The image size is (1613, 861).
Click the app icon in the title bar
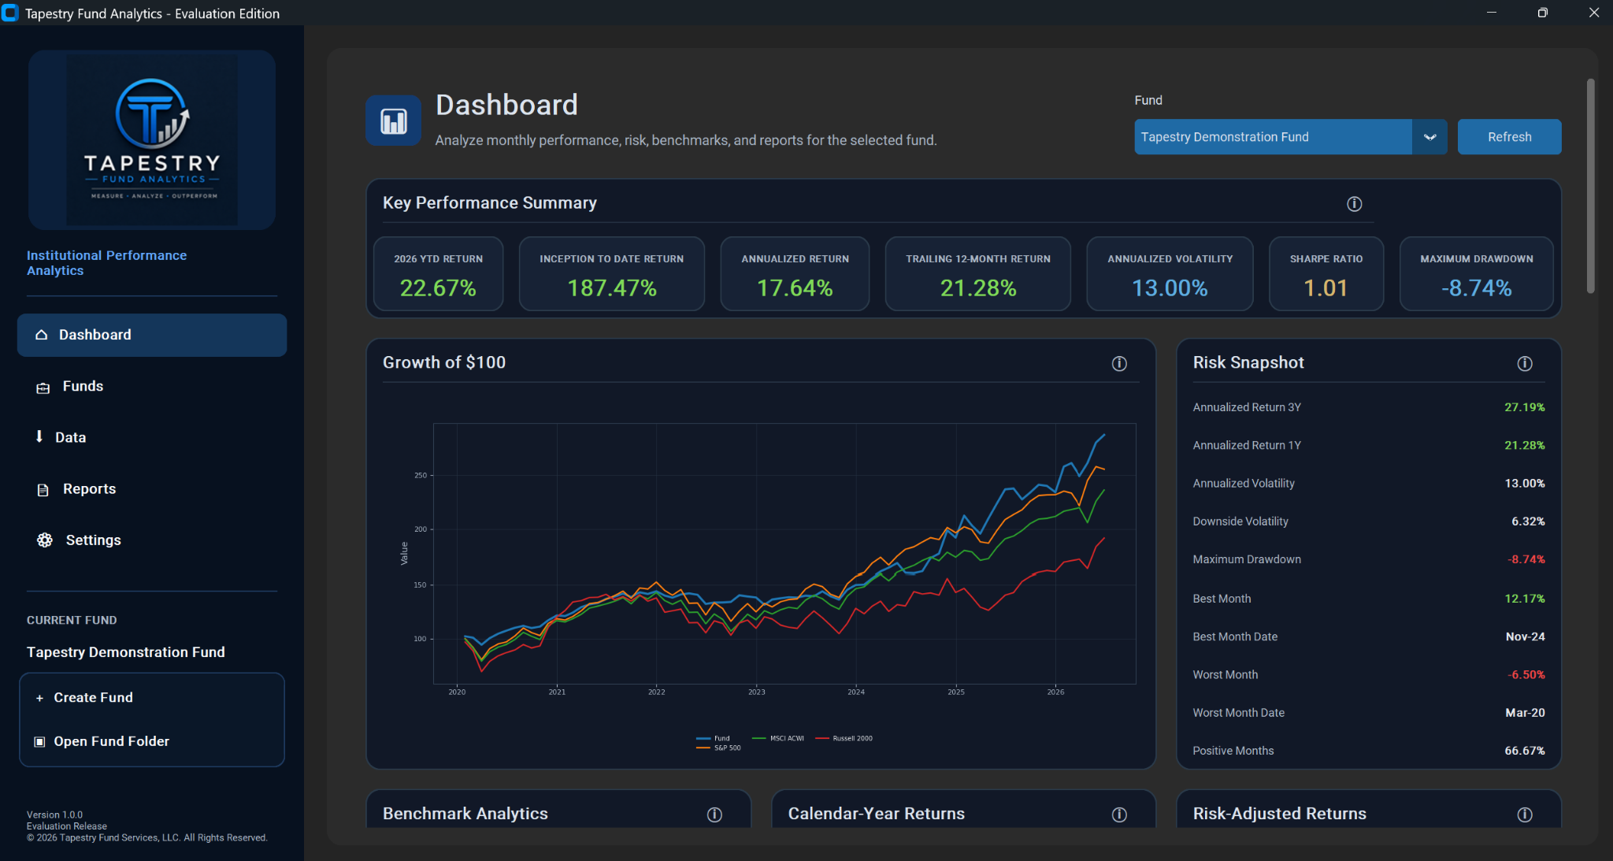[10, 13]
